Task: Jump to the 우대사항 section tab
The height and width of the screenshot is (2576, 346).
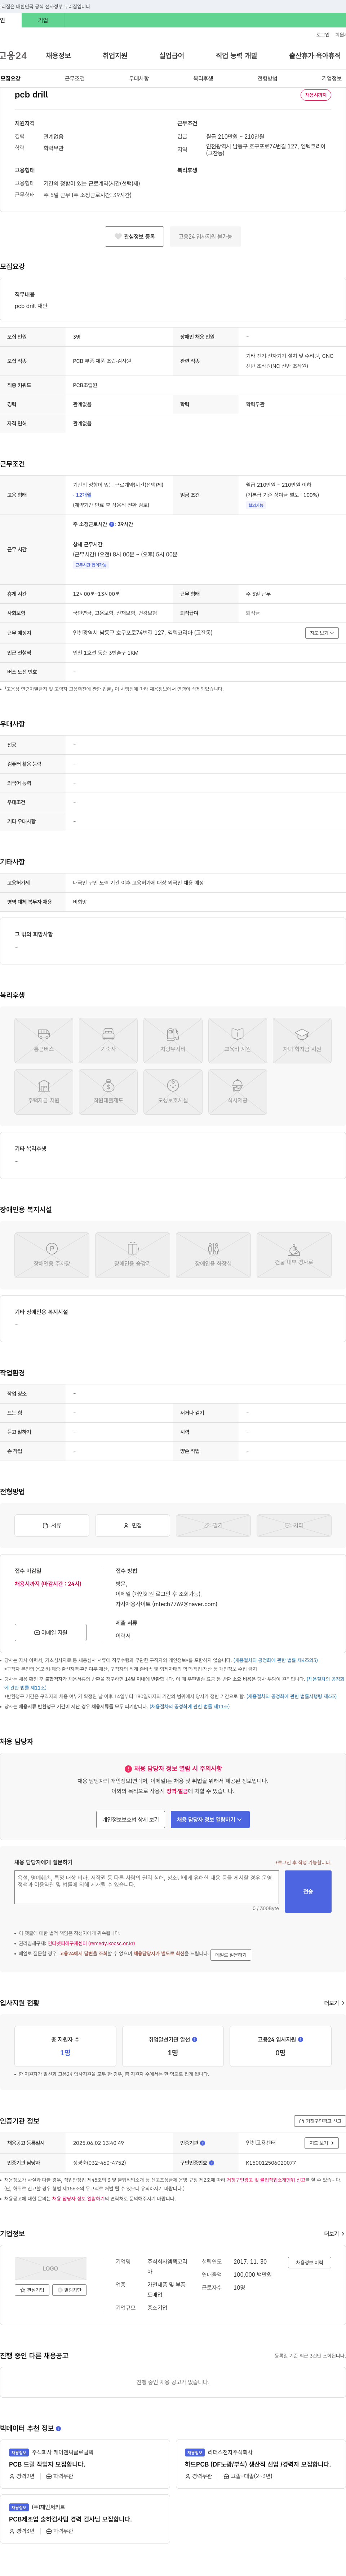Action: 139,78
